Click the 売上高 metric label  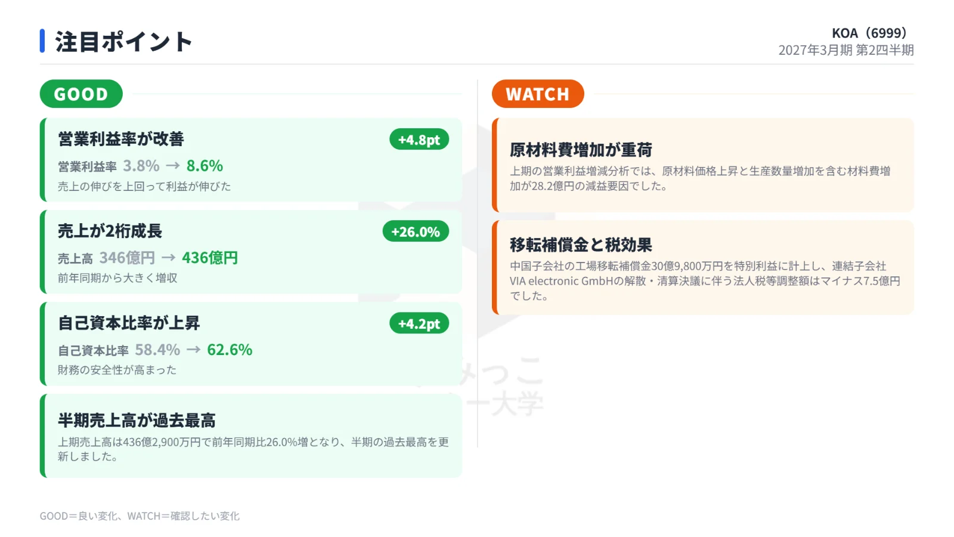tap(76, 259)
